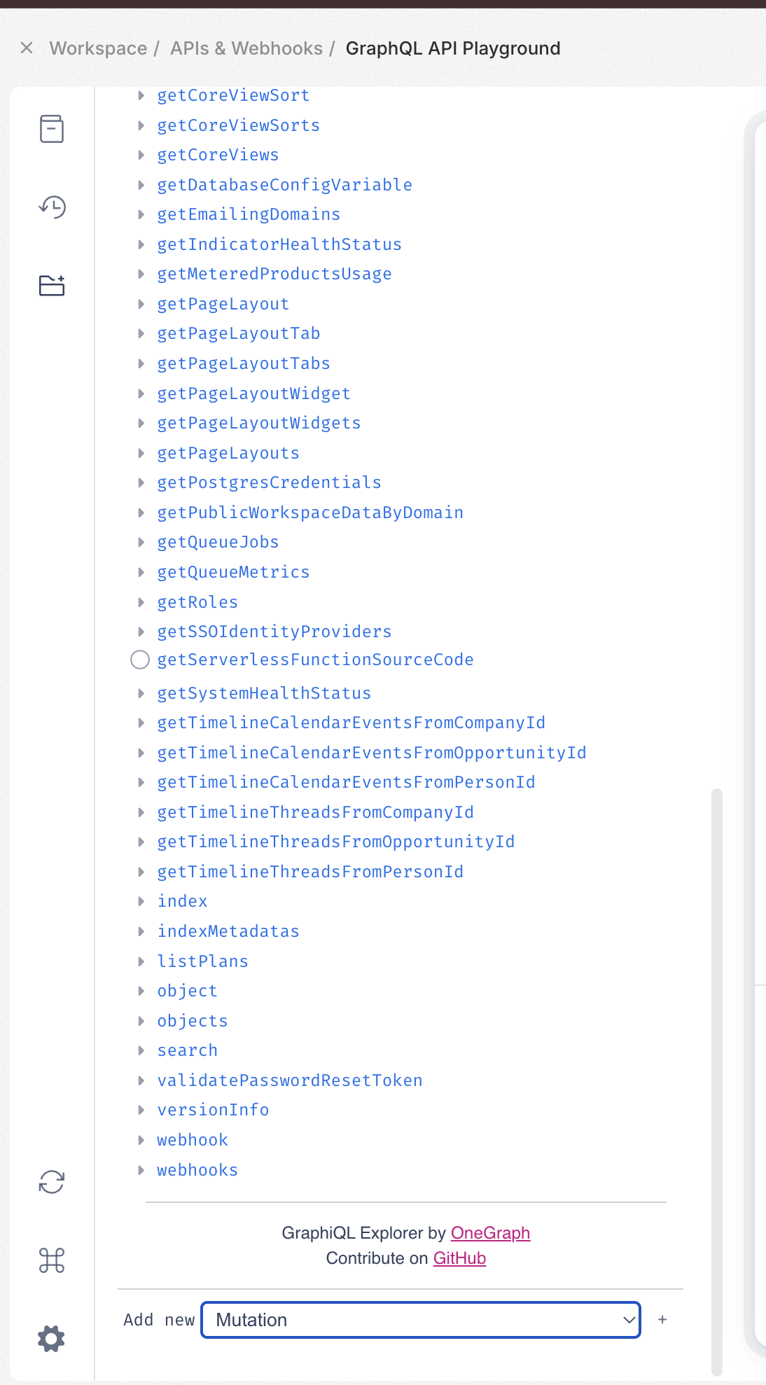Expand the getRoles field arrow
Screen dimensions: 766x1385
point(141,602)
